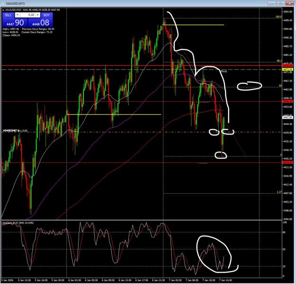Click the Current Days Range 73.25 text
The image size is (296, 284).
click(x=37, y=32)
